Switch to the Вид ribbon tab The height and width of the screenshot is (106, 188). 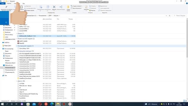tap(24, 4)
